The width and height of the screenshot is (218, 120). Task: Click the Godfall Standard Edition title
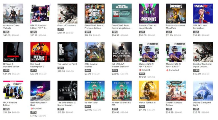pos(174,104)
